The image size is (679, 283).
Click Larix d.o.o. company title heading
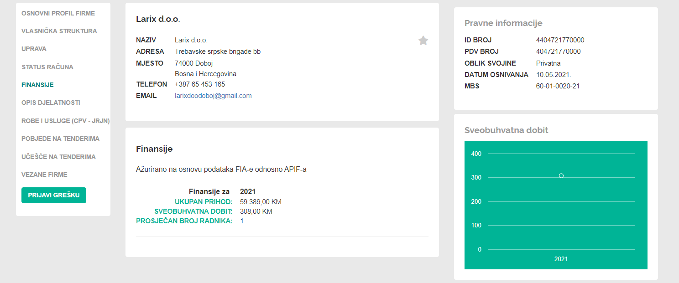pyautogui.click(x=158, y=19)
